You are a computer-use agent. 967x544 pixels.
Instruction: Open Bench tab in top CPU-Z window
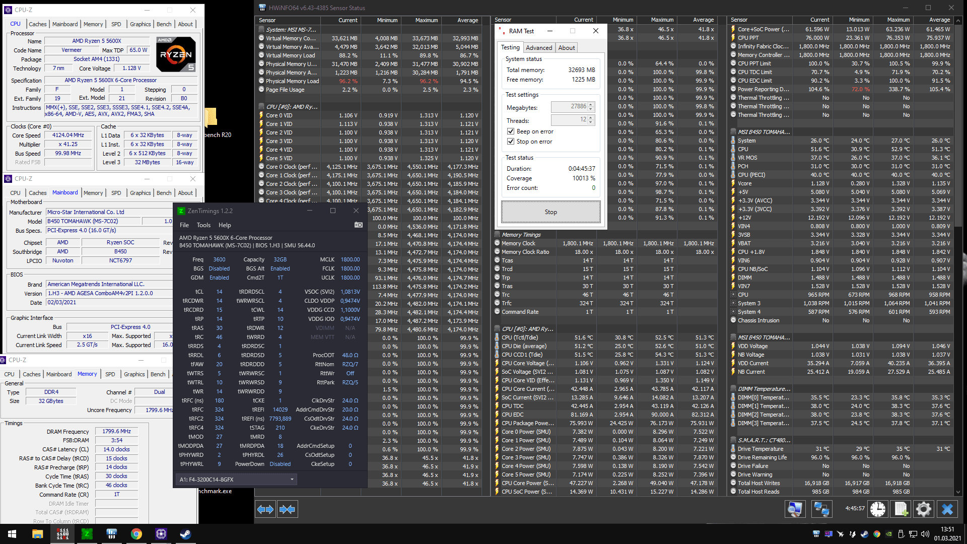click(x=164, y=24)
